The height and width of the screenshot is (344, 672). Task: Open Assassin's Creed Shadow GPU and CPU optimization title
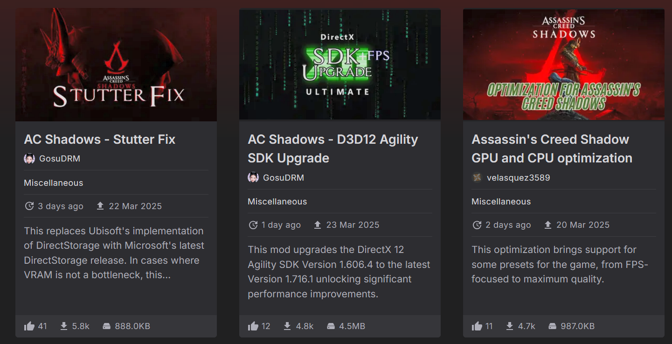[552, 148]
